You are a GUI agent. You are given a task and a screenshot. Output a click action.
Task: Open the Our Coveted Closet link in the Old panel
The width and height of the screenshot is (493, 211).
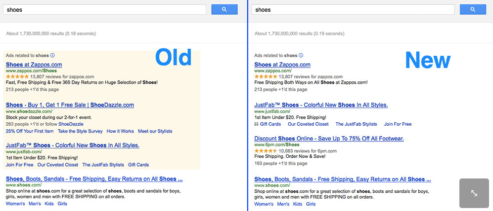tap(58, 165)
